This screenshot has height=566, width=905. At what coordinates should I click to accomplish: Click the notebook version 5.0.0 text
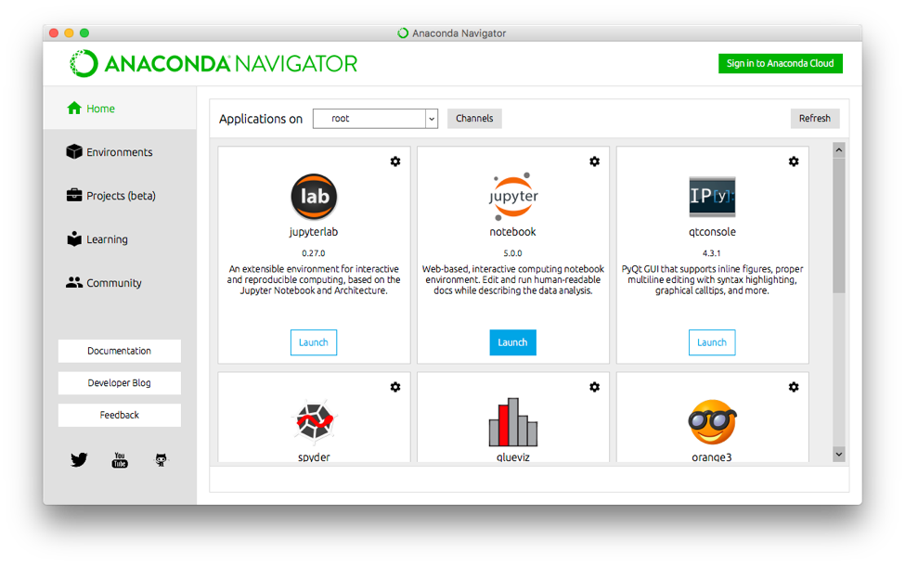click(x=512, y=253)
